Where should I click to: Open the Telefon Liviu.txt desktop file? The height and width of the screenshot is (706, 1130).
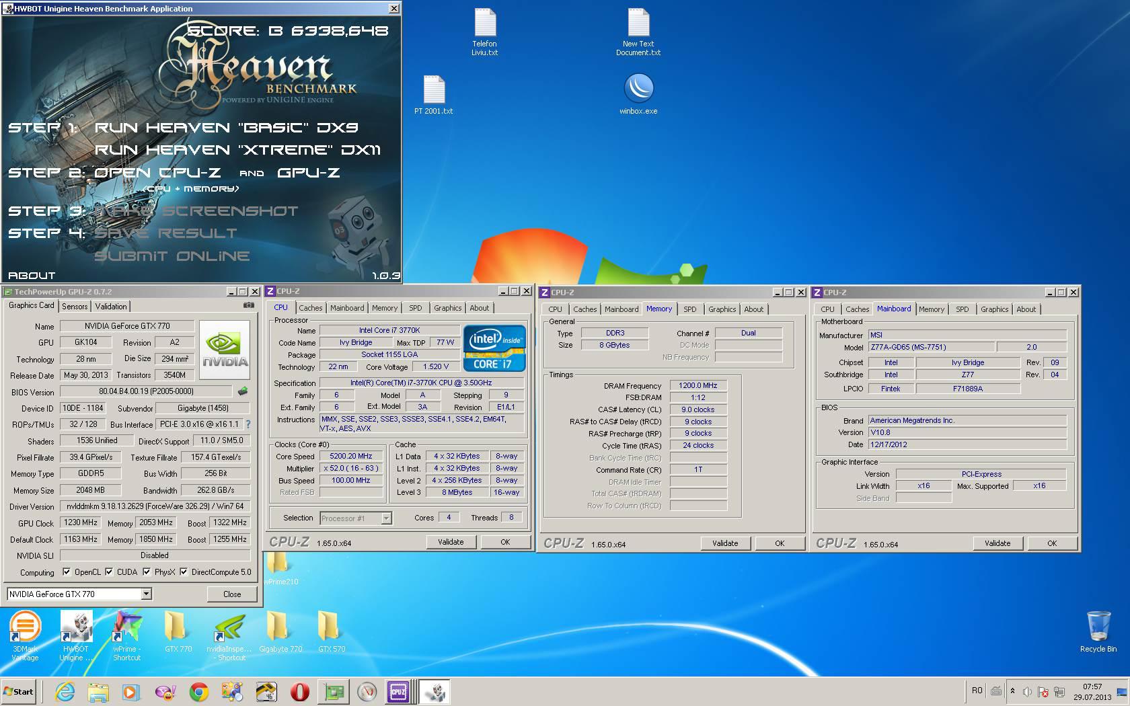click(x=485, y=32)
